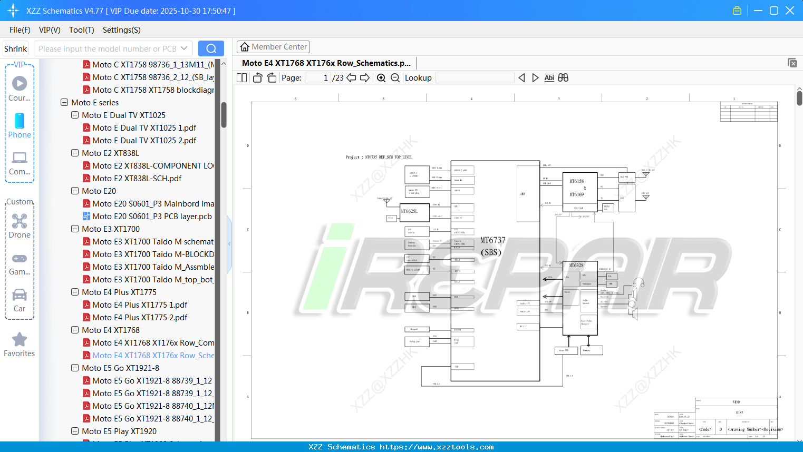Click the Member Center button

[273, 46]
